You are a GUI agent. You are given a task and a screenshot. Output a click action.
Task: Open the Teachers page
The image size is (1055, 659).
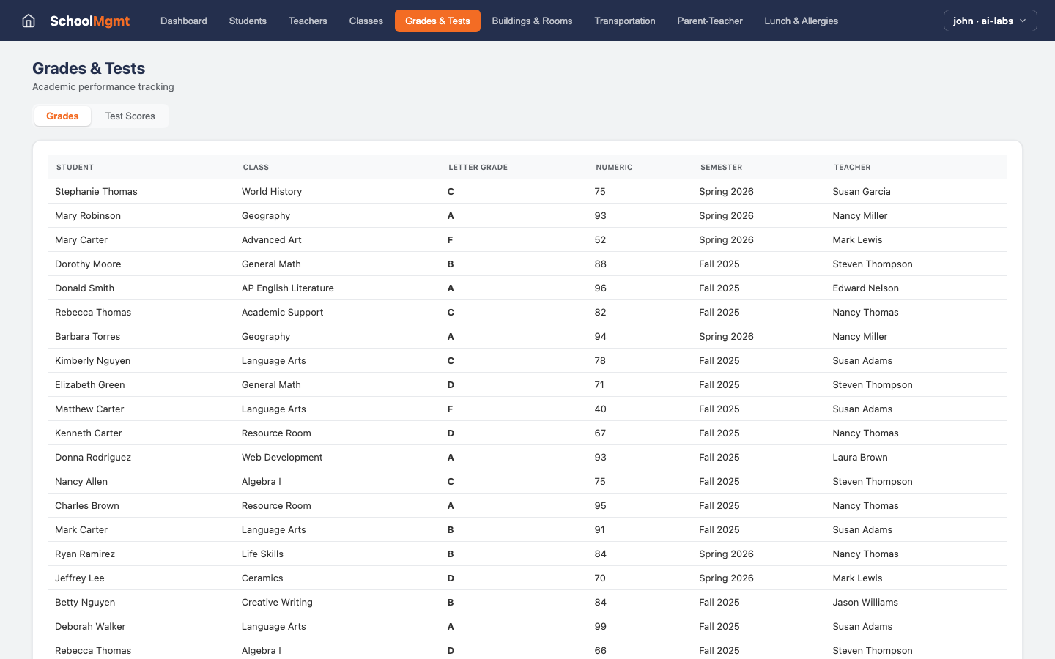pyautogui.click(x=308, y=21)
